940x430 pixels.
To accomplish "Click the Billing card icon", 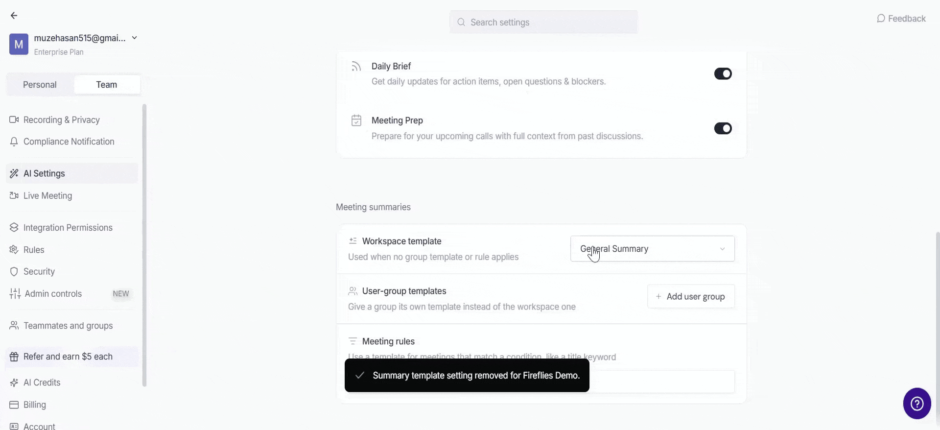I will click(x=14, y=405).
